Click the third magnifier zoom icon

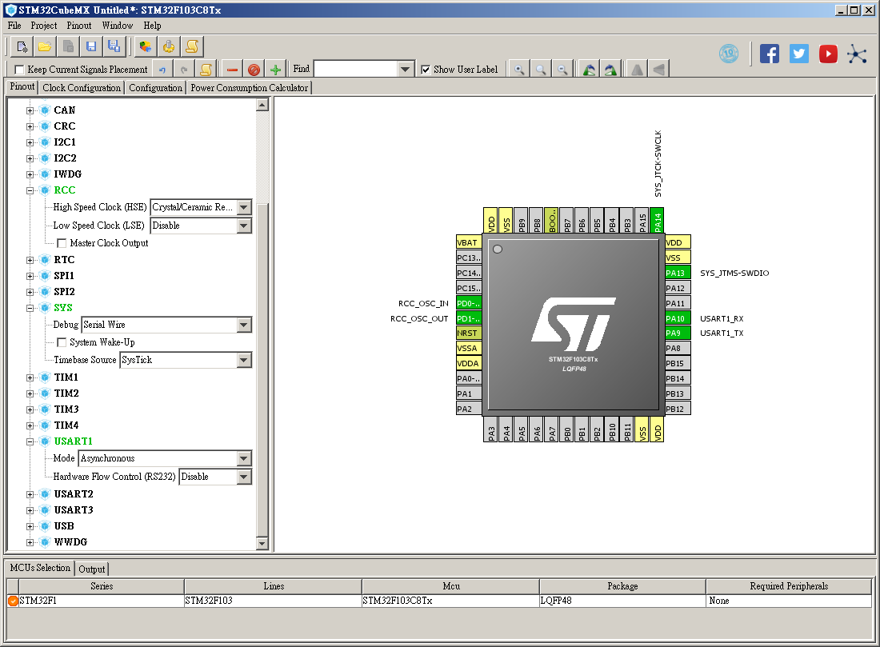pos(562,70)
